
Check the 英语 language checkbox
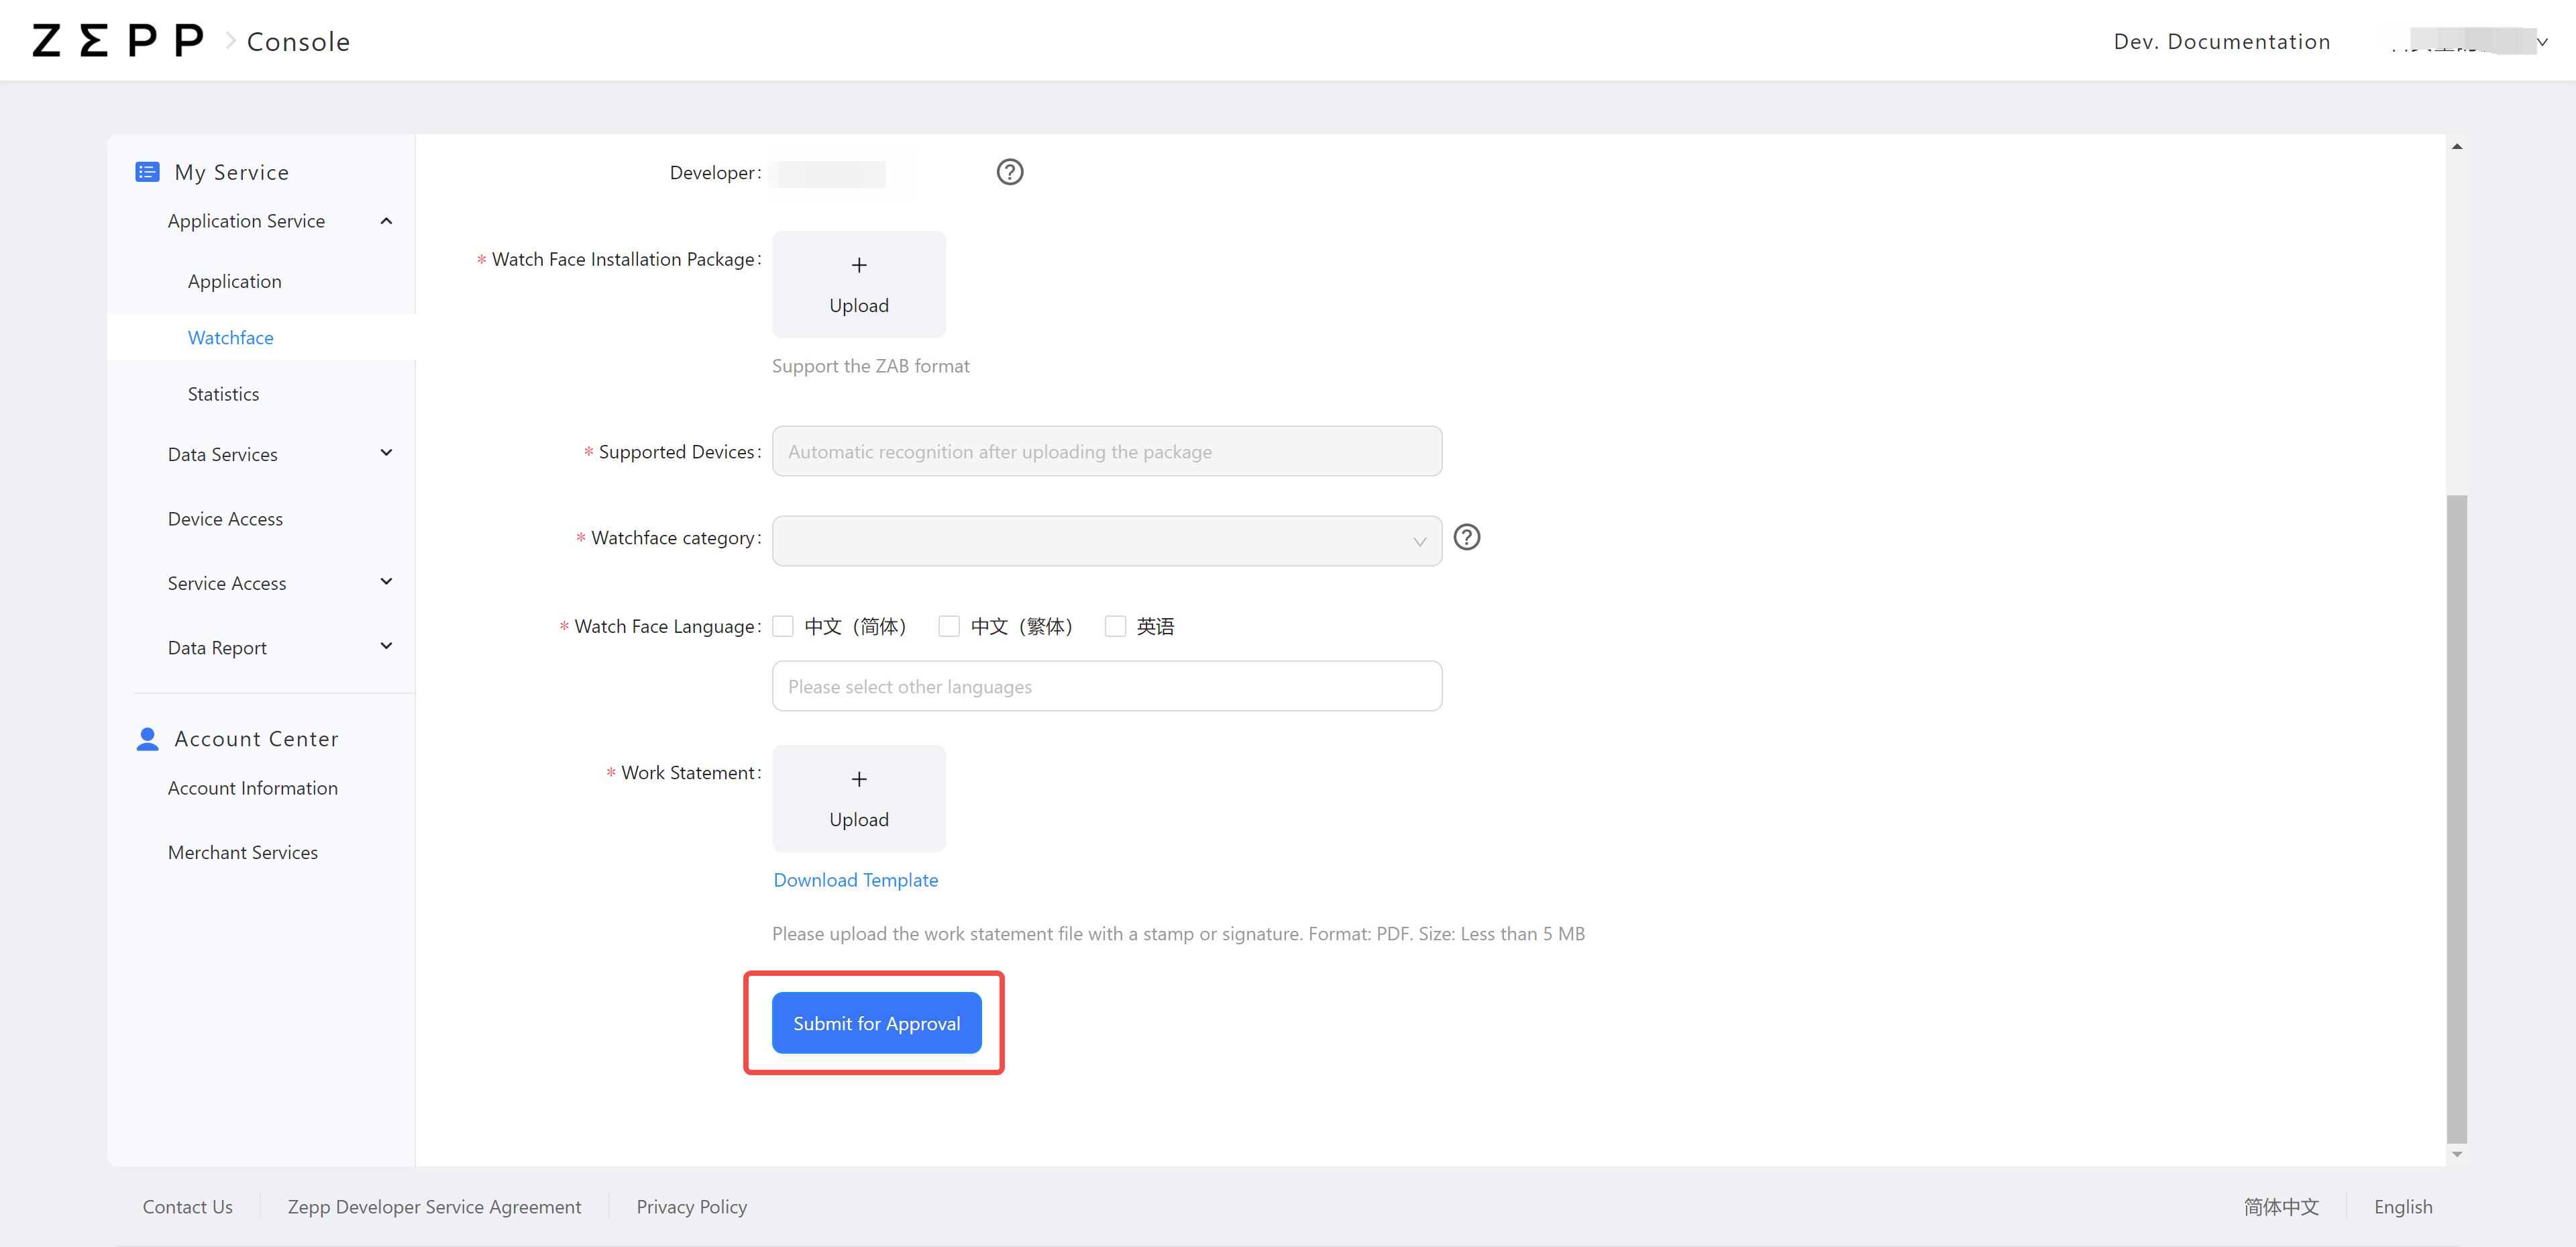(1115, 626)
